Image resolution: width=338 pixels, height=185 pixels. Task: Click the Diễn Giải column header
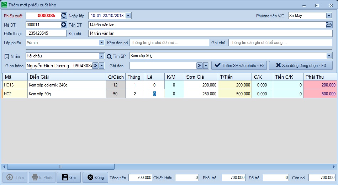[x=67, y=77]
